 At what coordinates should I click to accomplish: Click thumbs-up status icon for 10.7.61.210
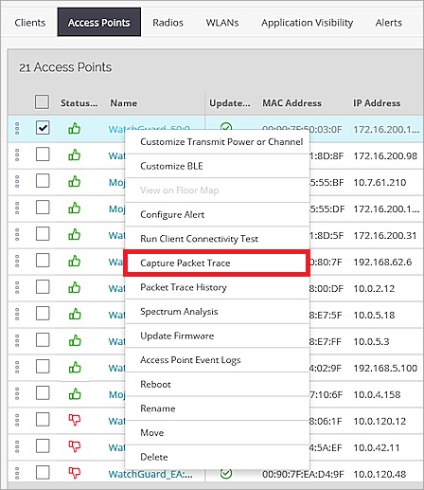tap(75, 182)
